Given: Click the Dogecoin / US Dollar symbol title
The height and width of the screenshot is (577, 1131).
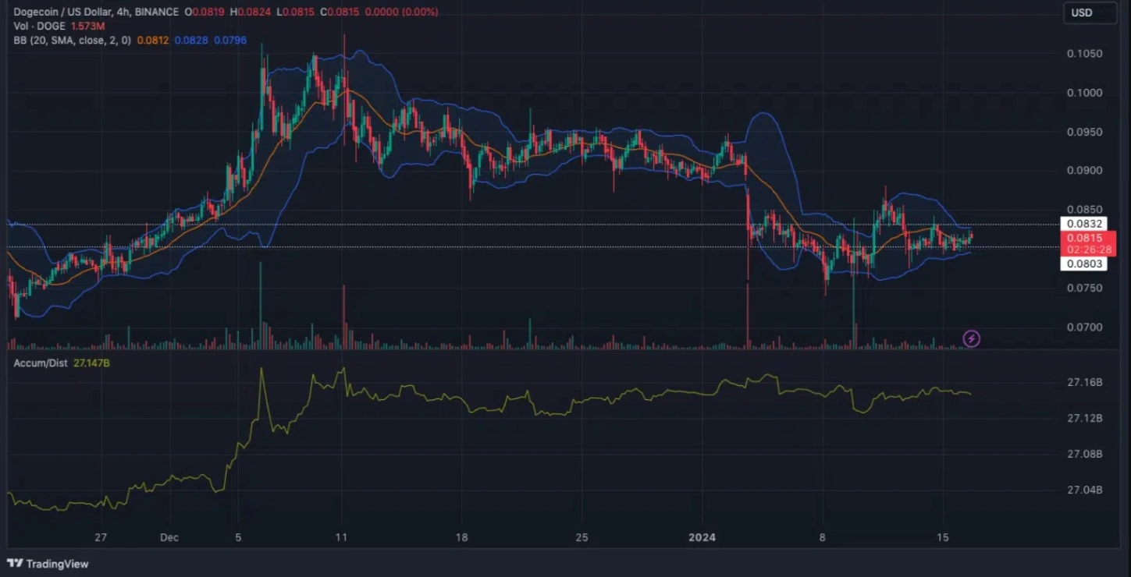Looking at the screenshot, I should (64, 12).
